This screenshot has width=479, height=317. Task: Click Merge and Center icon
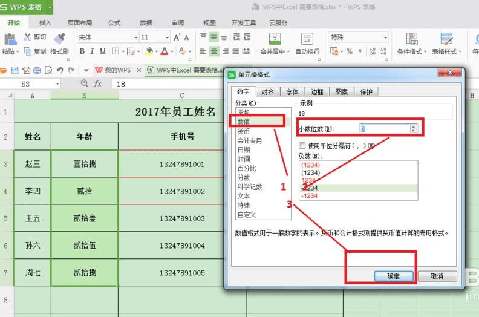(x=275, y=39)
